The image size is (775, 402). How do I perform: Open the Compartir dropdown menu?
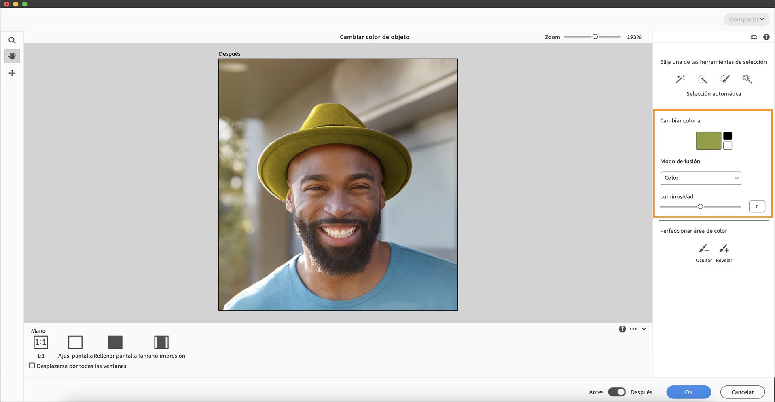[746, 19]
